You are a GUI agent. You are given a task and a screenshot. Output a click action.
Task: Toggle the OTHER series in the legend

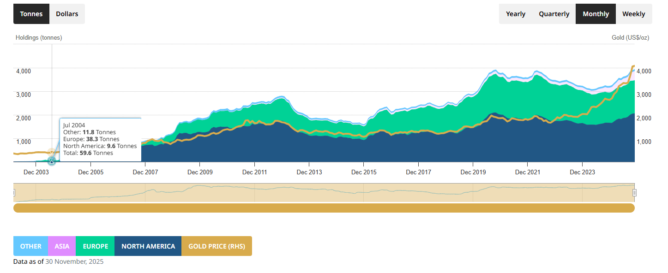(30, 246)
